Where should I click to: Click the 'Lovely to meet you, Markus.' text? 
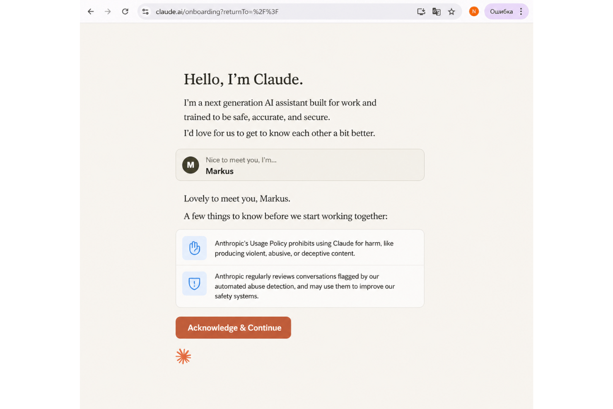237,198
